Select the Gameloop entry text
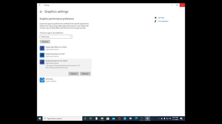 (49, 79)
